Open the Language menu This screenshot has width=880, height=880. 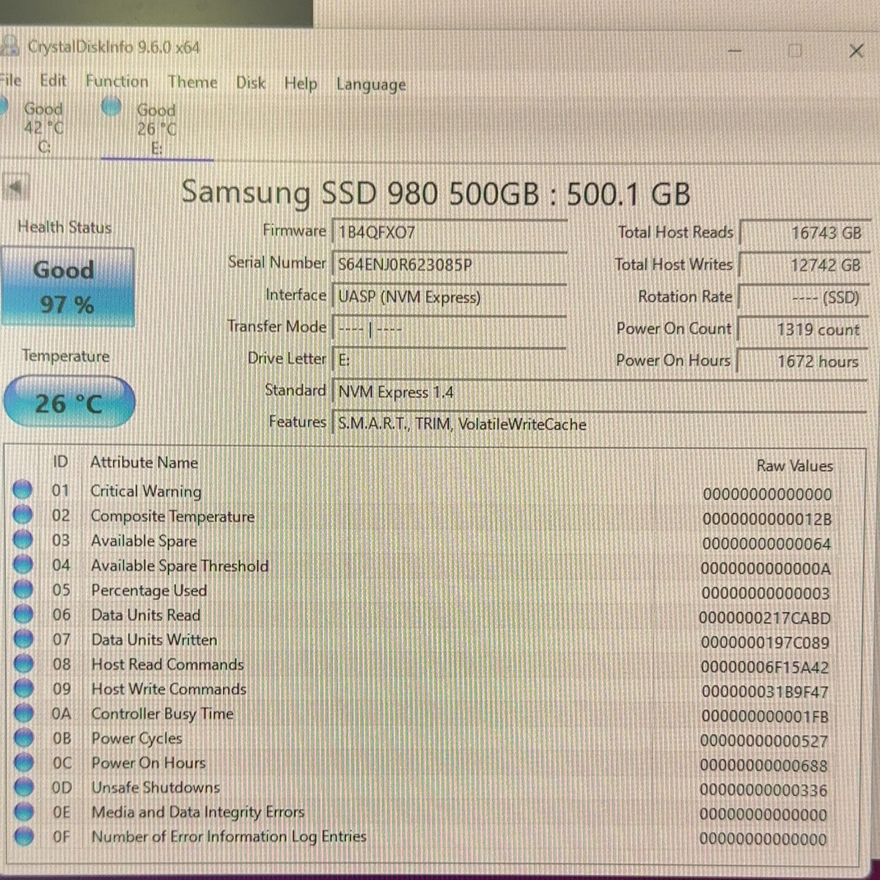tap(371, 85)
